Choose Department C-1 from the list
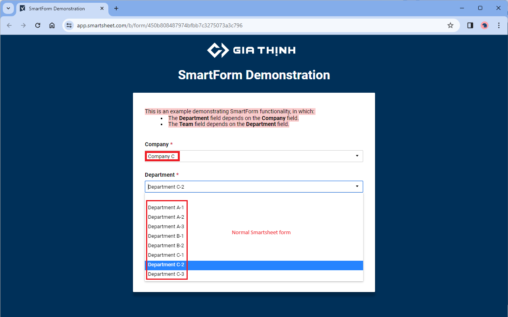 tap(254, 255)
